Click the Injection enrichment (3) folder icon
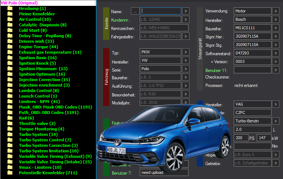Viewport: 283px width, 179px height. click(10, 85)
